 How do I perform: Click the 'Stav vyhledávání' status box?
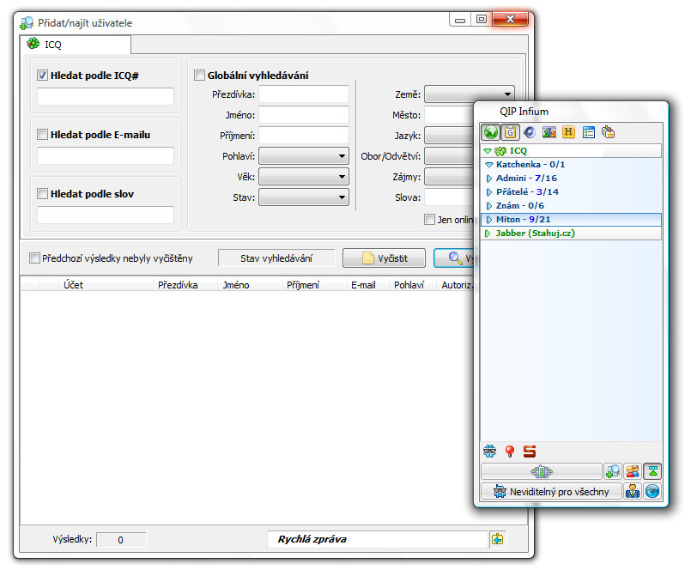276,258
